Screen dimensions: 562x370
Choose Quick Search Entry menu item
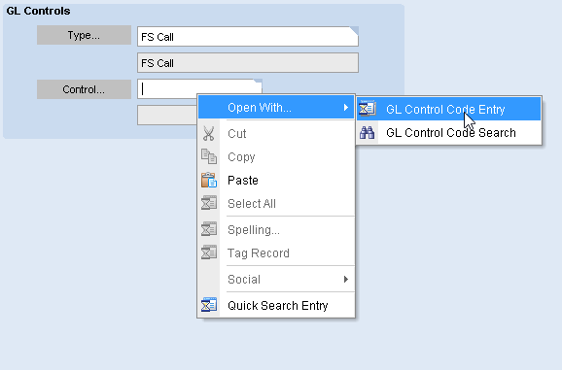click(x=276, y=305)
